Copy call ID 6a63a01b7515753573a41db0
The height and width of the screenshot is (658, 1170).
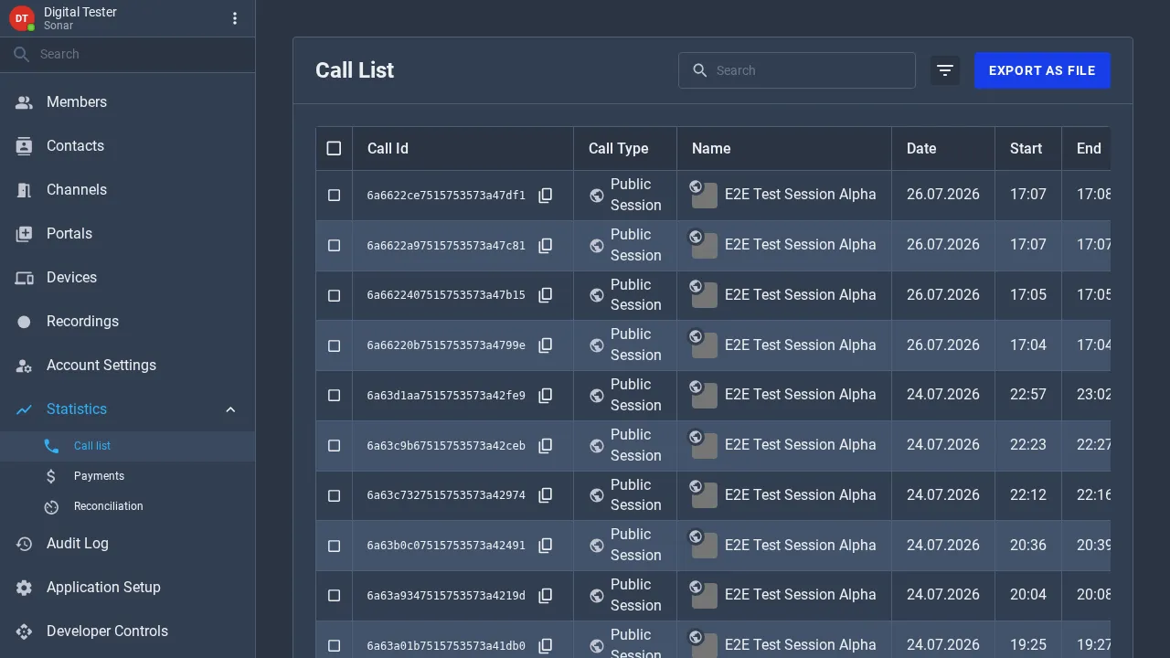coord(546,646)
